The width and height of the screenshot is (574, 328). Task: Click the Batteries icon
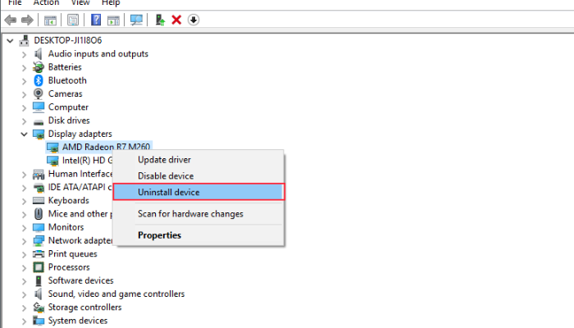pos(39,67)
